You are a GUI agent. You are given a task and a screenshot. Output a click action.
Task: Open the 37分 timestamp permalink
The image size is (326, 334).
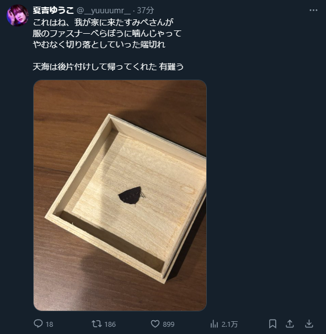tap(146, 11)
